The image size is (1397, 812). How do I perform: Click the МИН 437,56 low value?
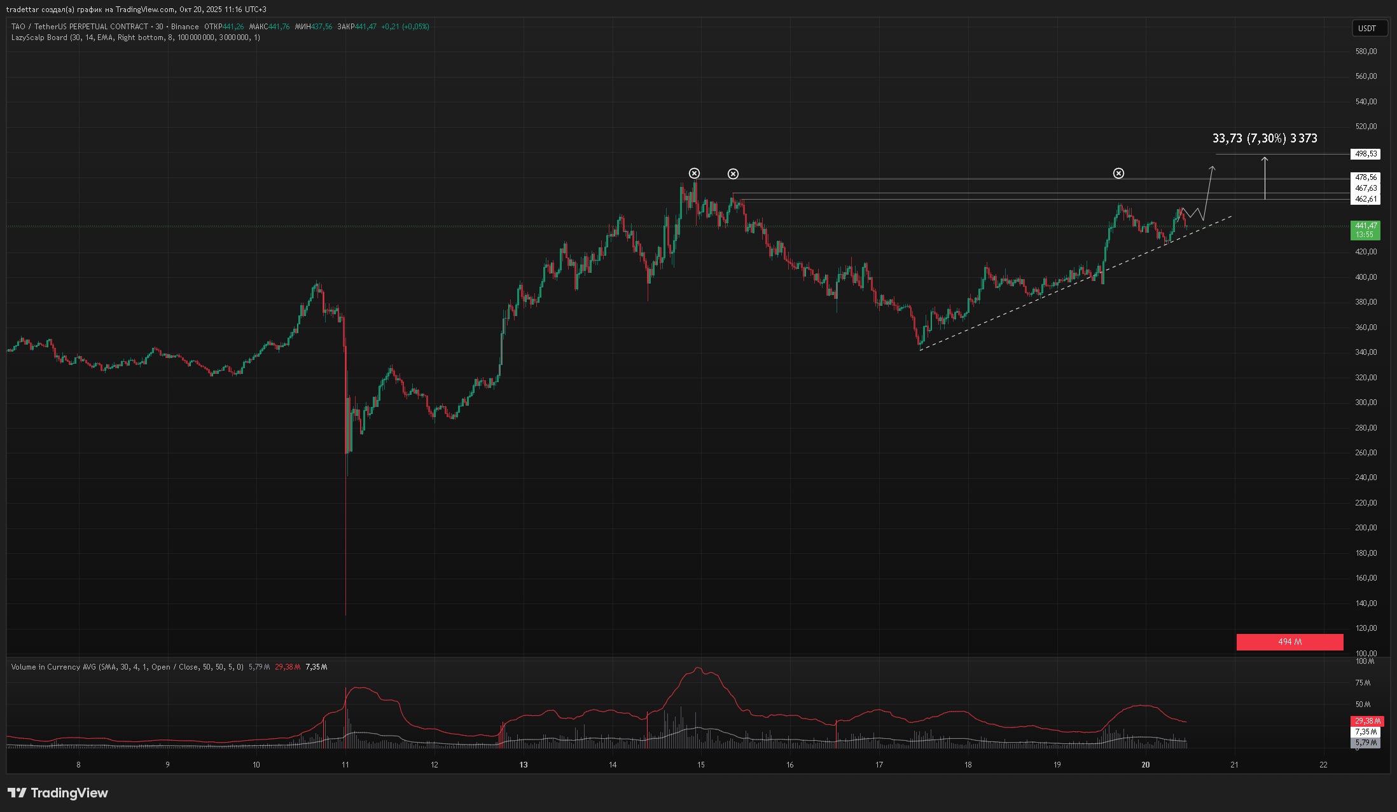pos(314,27)
